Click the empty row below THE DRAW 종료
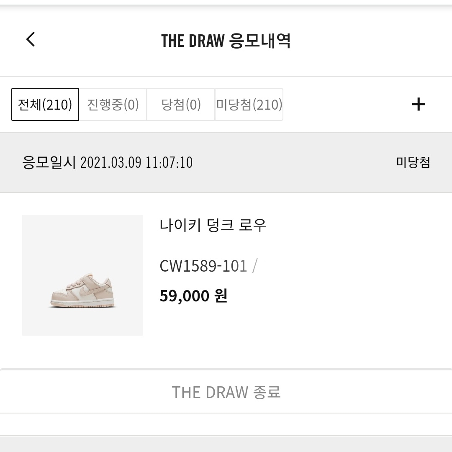 click(226, 424)
